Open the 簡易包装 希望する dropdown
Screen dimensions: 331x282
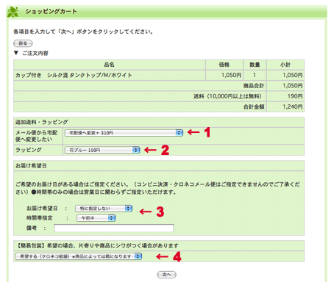(79, 256)
